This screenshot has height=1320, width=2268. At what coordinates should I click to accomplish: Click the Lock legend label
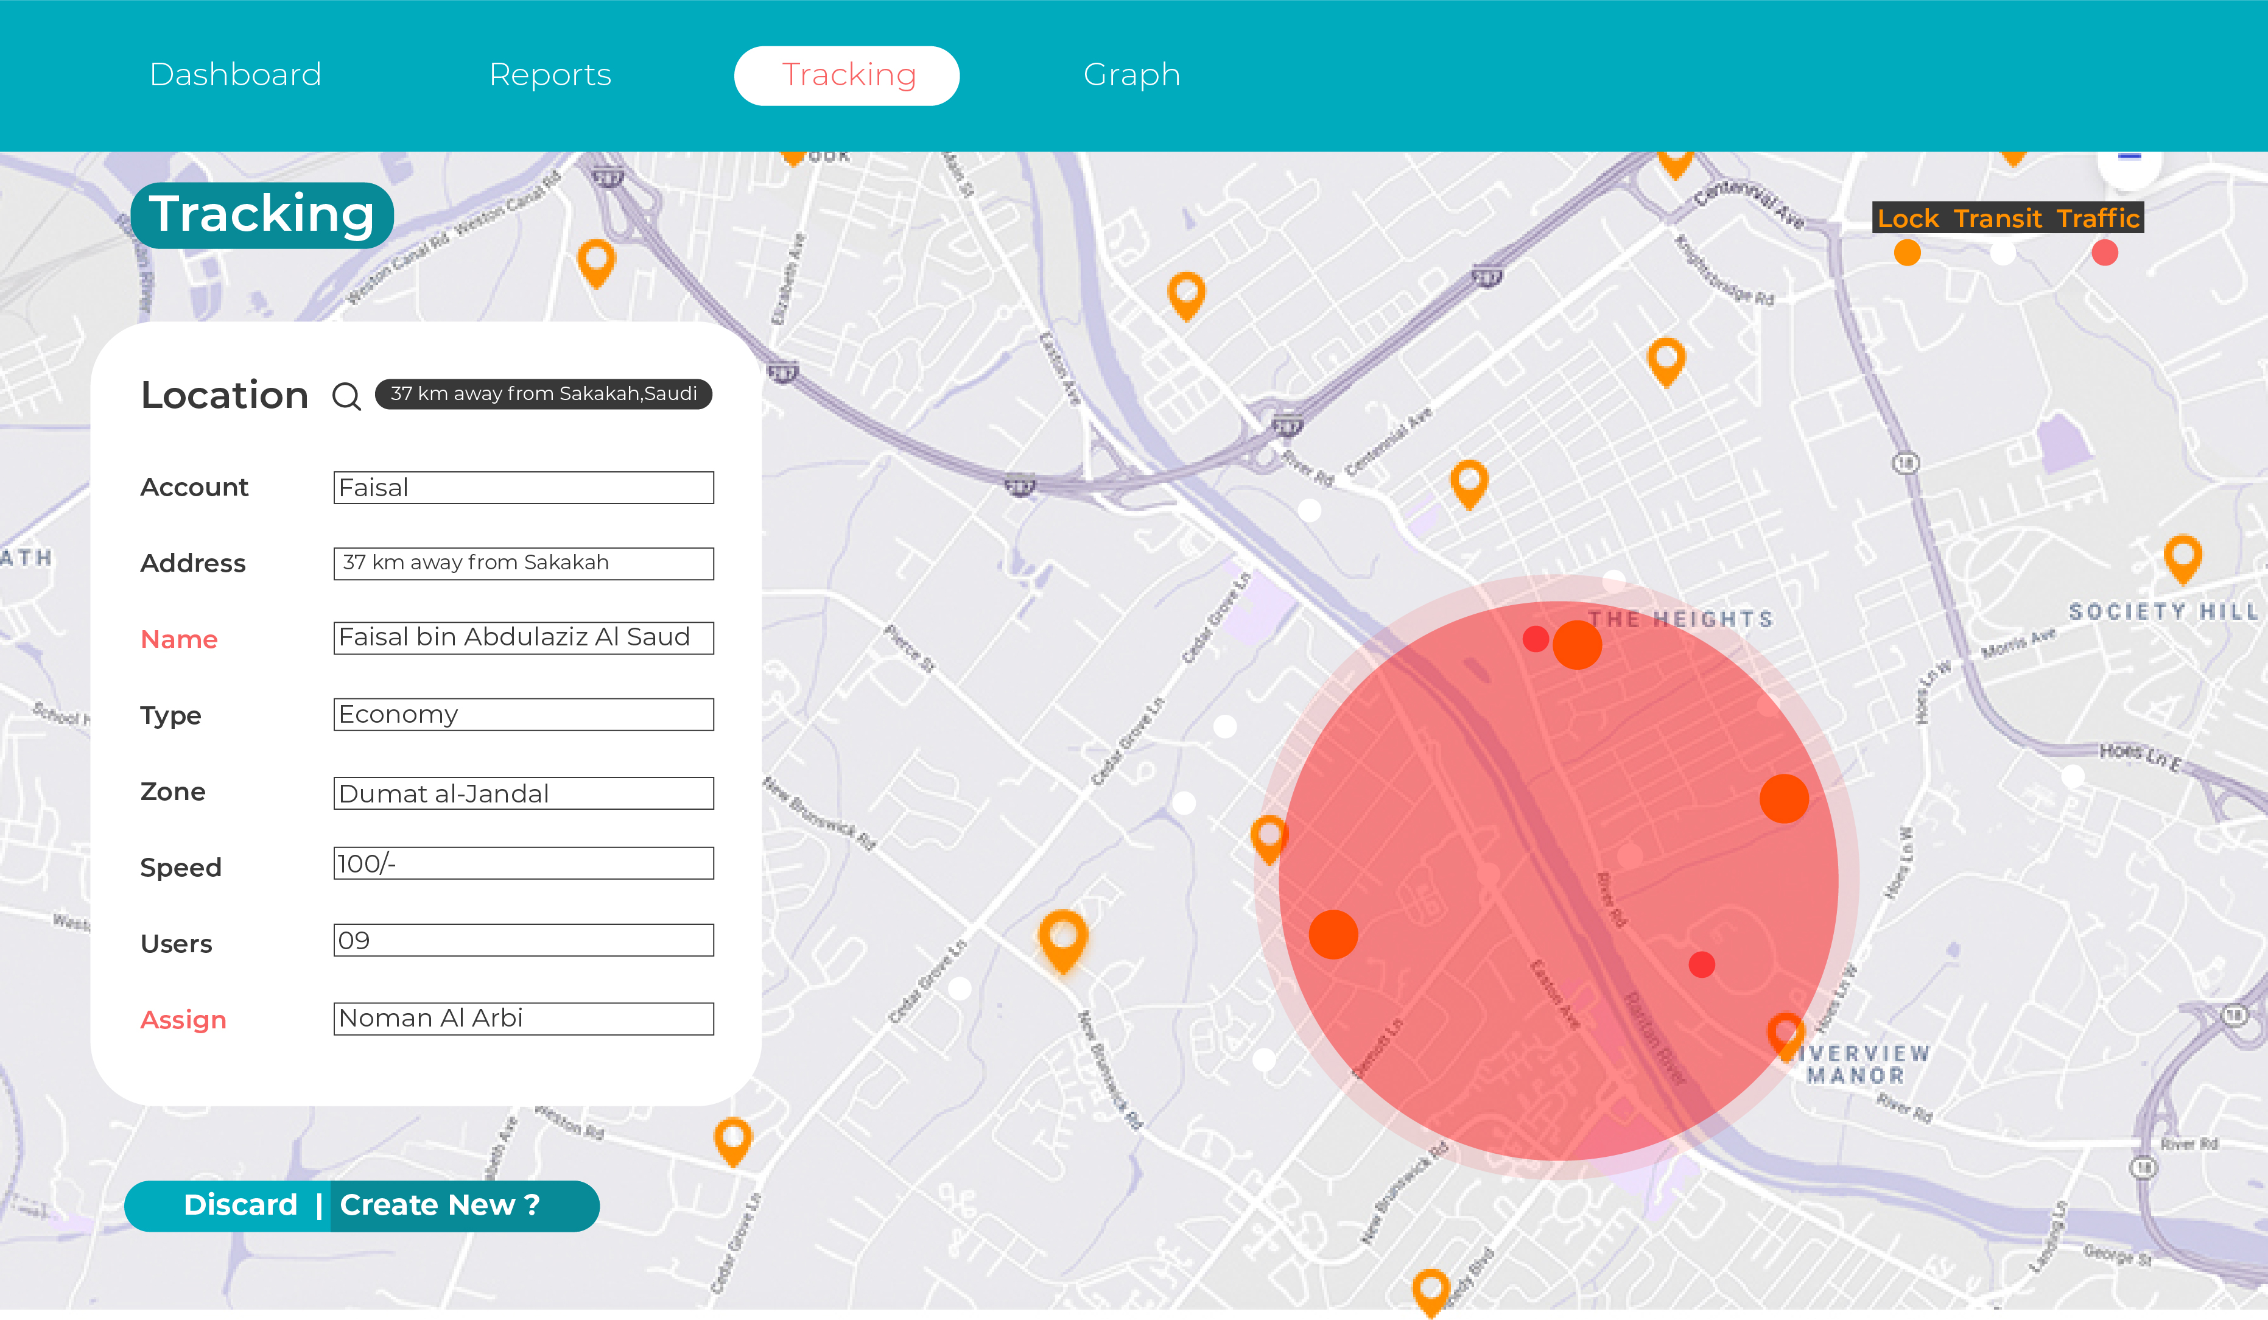[1908, 219]
